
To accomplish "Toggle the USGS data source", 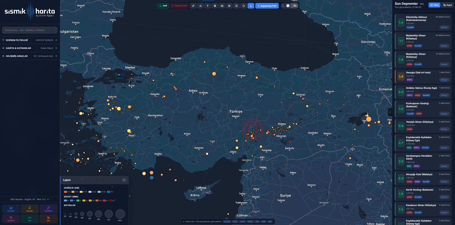I will [243, 222].
